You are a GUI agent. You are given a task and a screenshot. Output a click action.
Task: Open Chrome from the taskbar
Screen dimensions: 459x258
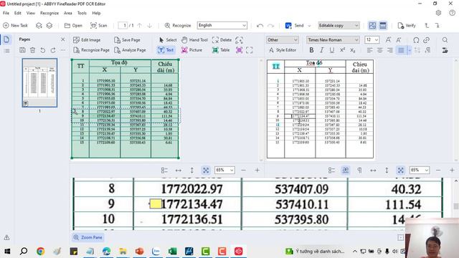(x=40, y=252)
